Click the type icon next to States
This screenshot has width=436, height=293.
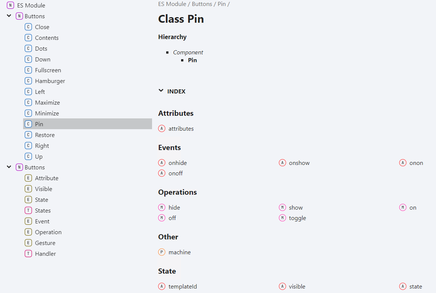click(x=28, y=210)
